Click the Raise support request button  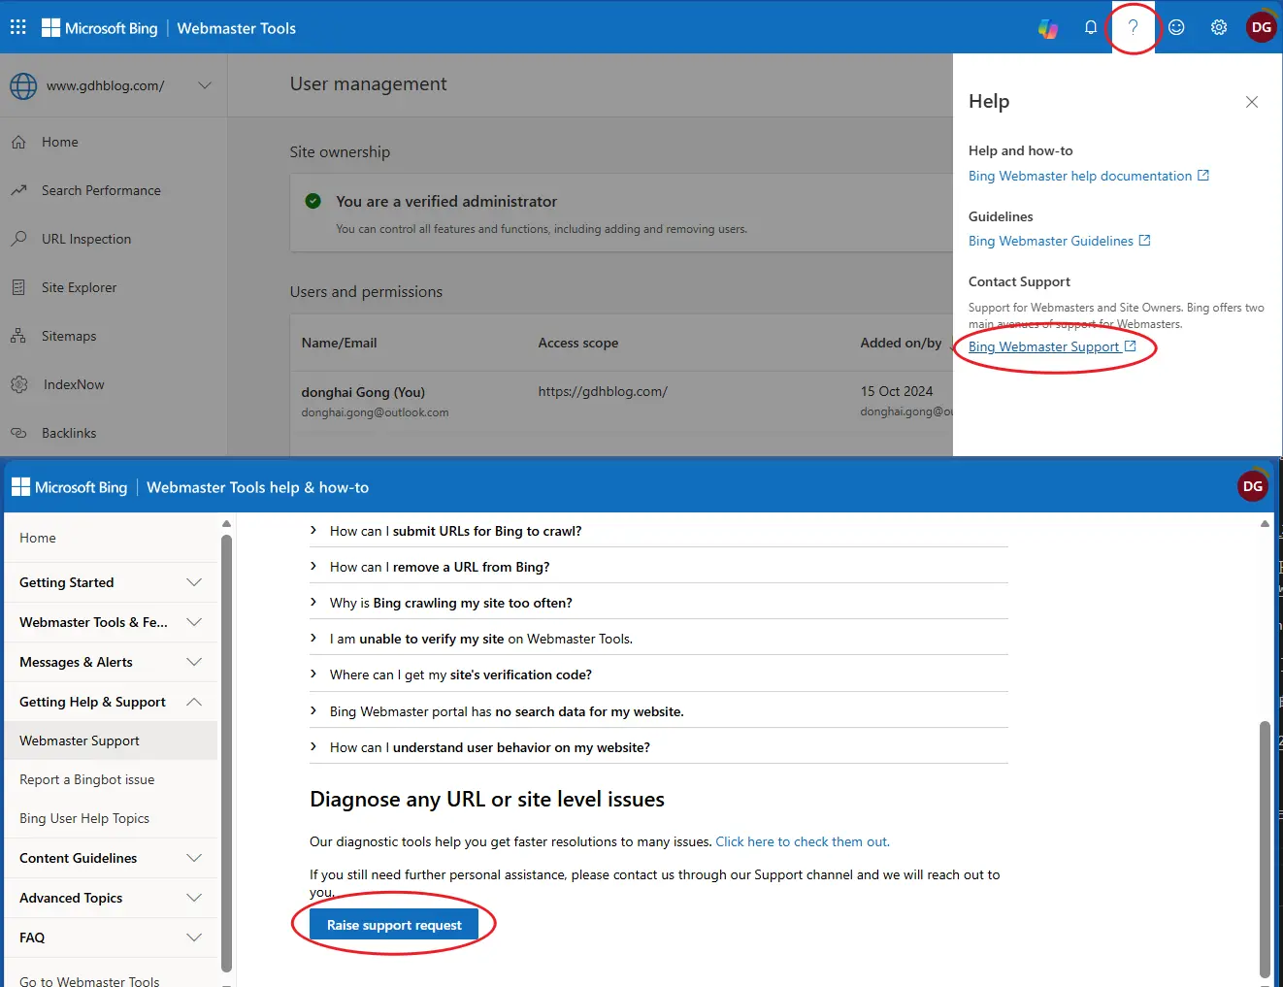click(x=393, y=924)
